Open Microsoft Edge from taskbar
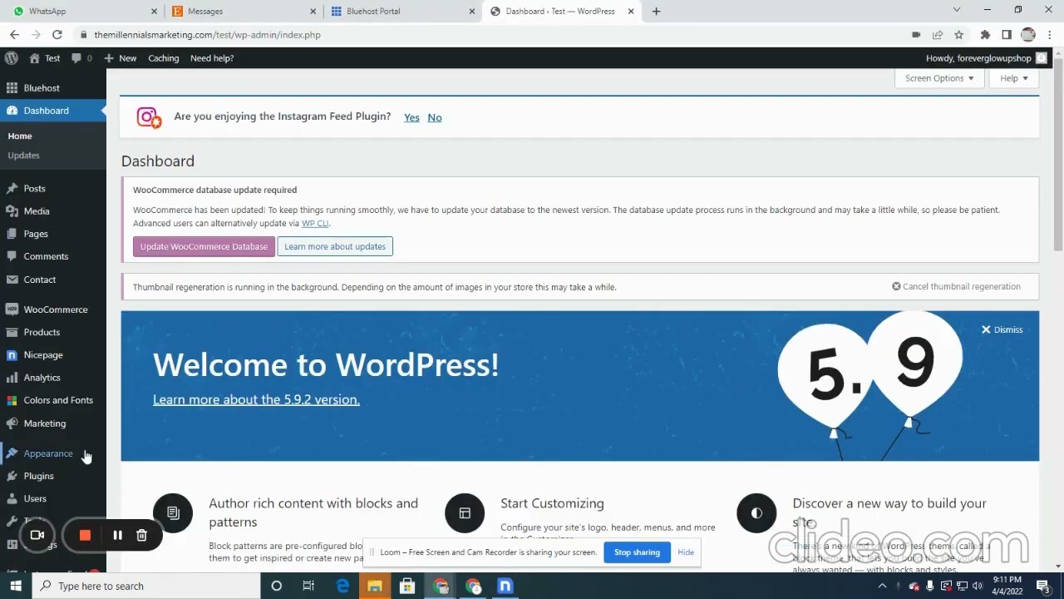This screenshot has width=1064, height=599. [x=342, y=587]
